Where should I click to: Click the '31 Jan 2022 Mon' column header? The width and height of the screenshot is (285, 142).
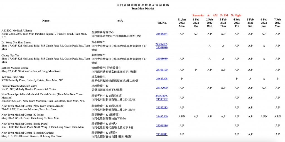[x=182, y=23]
